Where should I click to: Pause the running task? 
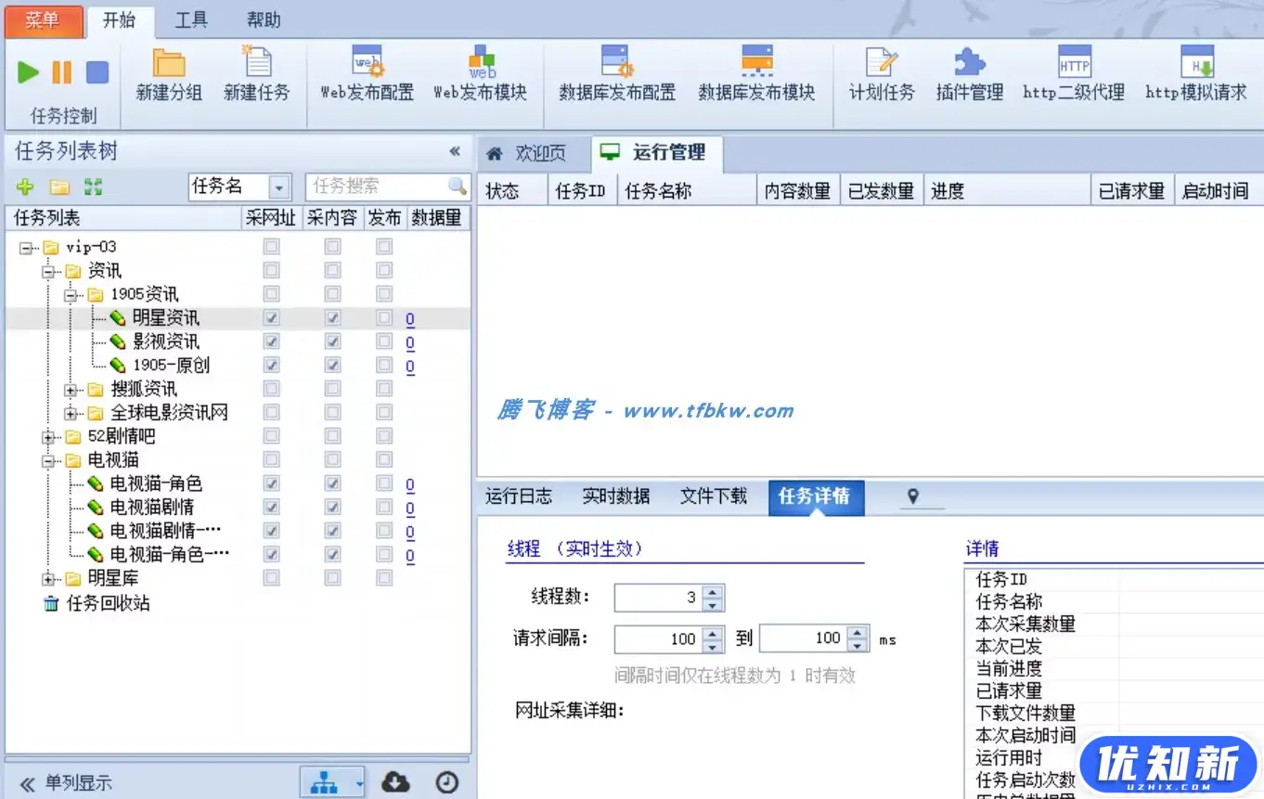[x=62, y=72]
